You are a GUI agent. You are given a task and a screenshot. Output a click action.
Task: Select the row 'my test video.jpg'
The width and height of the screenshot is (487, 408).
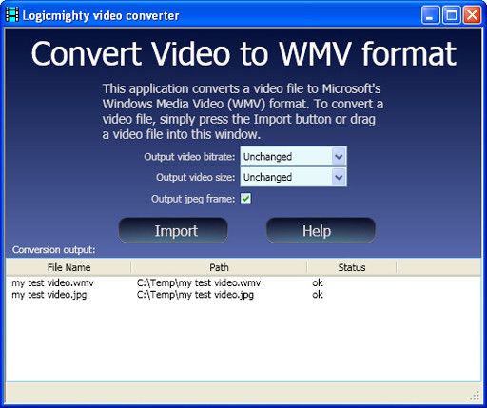coord(243,295)
